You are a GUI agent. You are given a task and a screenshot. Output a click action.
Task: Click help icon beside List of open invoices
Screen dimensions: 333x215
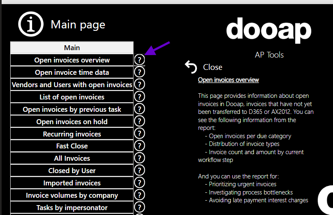(139, 97)
